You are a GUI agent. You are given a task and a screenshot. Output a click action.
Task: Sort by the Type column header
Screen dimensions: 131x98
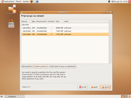[x=34, y=21]
